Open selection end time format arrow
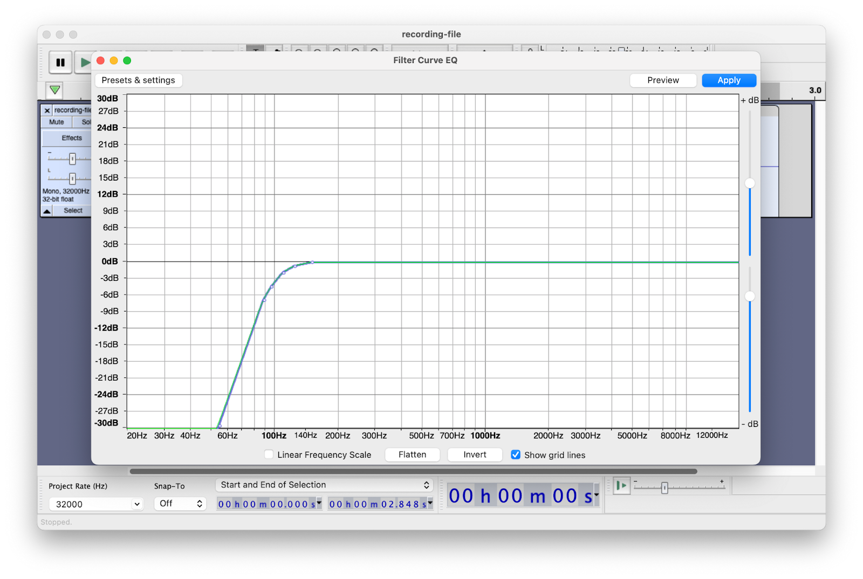 click(x=430, y=504)
